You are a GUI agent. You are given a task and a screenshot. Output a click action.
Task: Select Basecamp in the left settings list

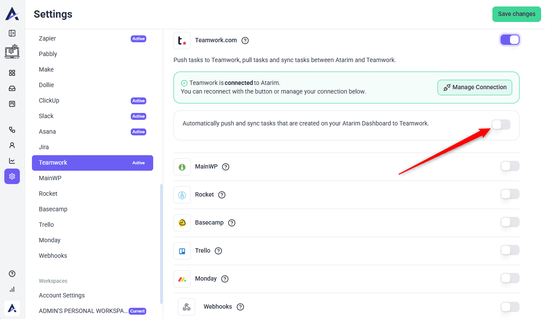pos(92,209)
